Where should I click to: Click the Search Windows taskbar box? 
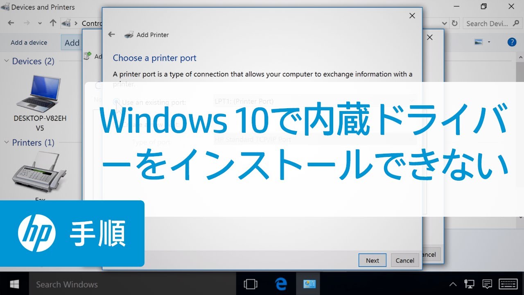tap(133, 284)
